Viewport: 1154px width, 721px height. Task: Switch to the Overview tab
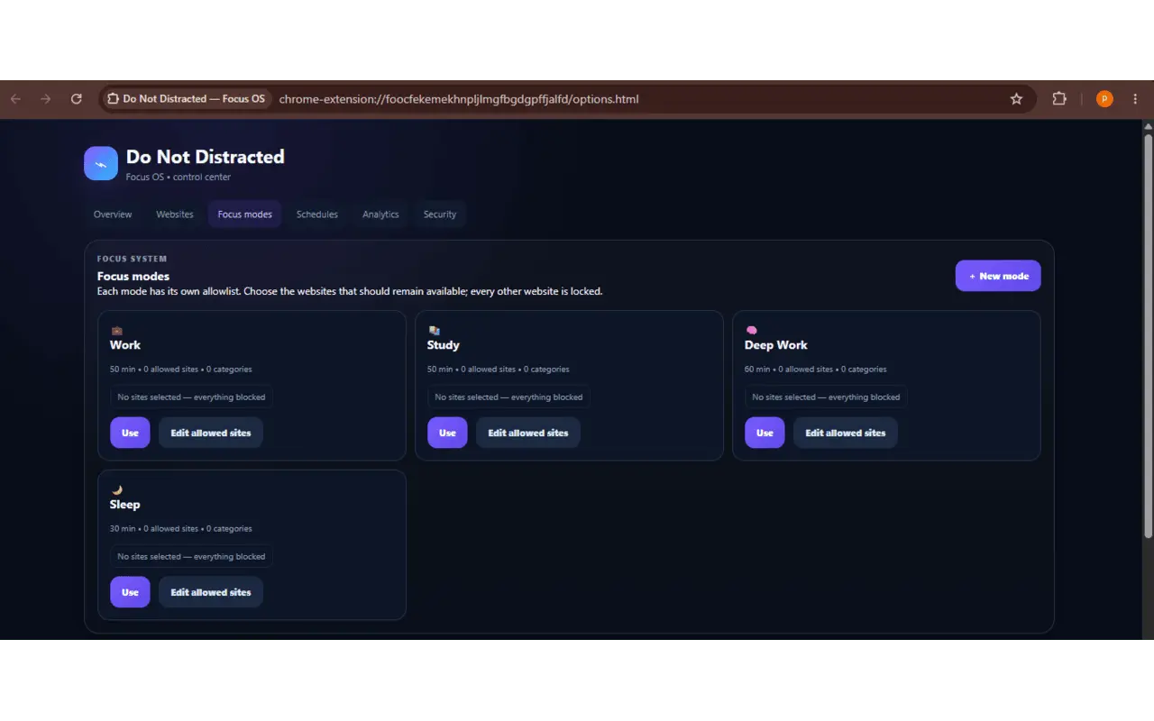[x=113, y=214]
